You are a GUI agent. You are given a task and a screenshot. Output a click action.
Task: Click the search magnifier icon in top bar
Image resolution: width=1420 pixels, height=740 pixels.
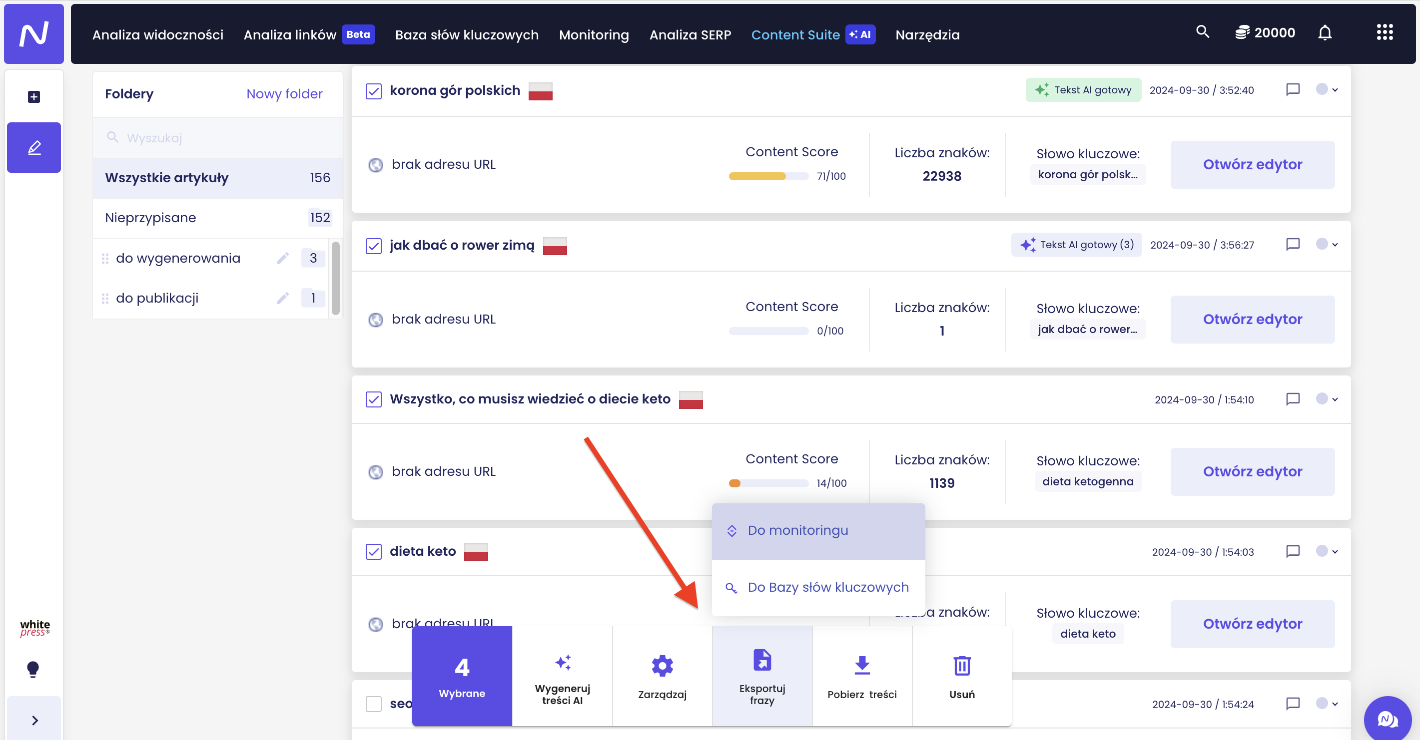click(x=1202, y=32)
